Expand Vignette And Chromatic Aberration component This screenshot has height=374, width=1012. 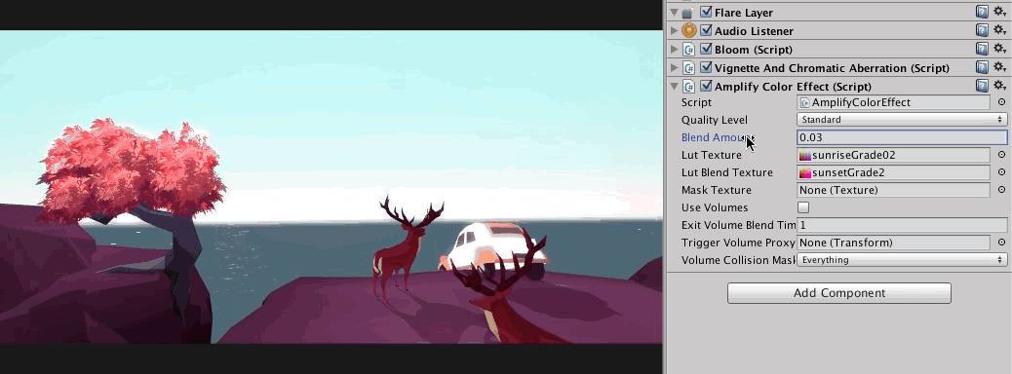coord(674,68)
